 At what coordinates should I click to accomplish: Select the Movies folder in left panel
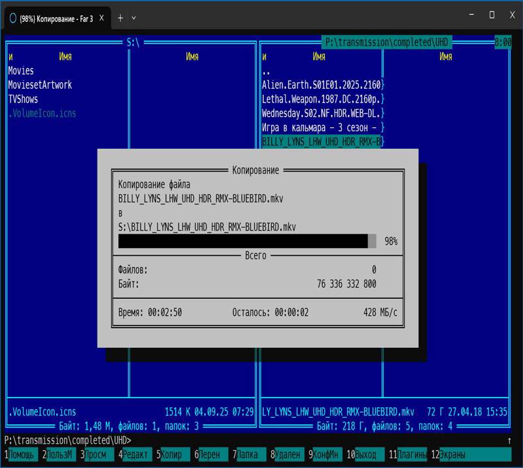(21, 70)
